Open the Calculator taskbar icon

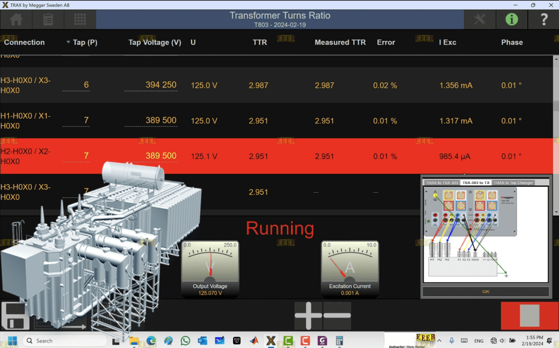tap(340, 340)
